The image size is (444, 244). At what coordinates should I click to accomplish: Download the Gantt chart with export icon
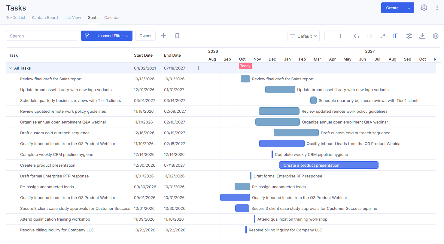pyautogui.click(x=422, y=36)
